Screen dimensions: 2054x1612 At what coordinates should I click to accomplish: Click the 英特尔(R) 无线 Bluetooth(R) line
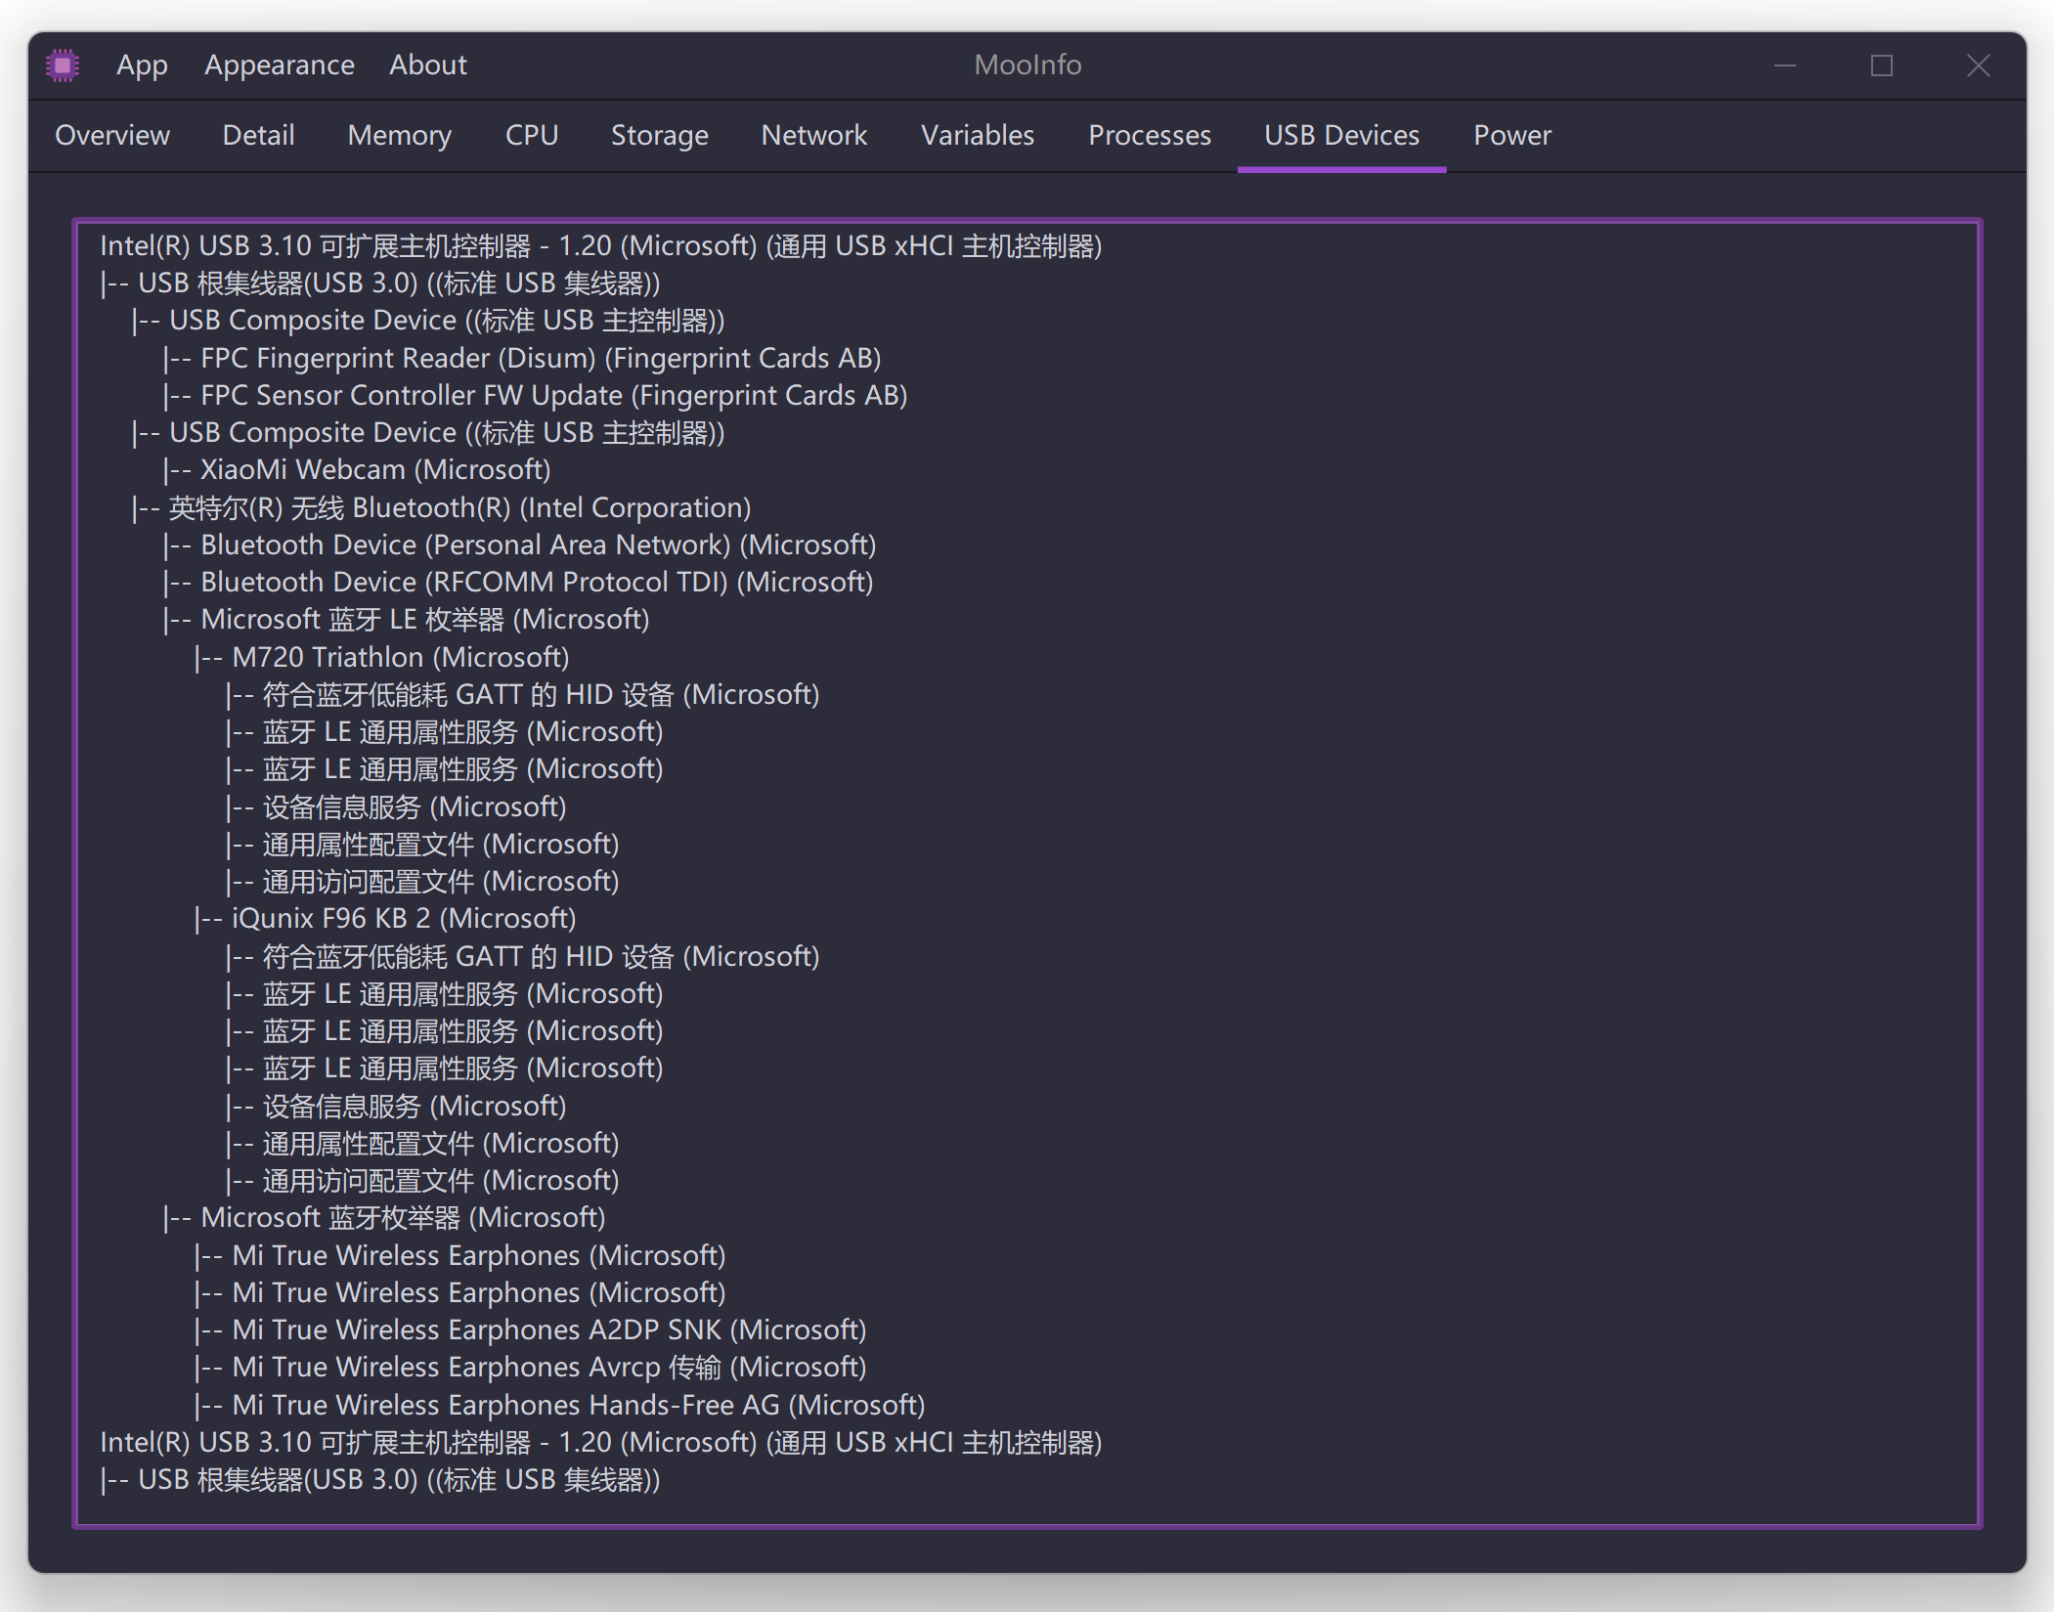coord(441,507)
